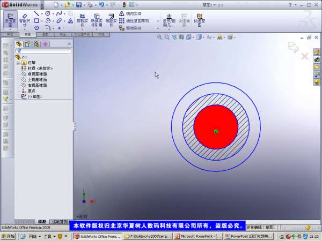Expand the Annotations (注解) tree node

(x=18, y=63)
